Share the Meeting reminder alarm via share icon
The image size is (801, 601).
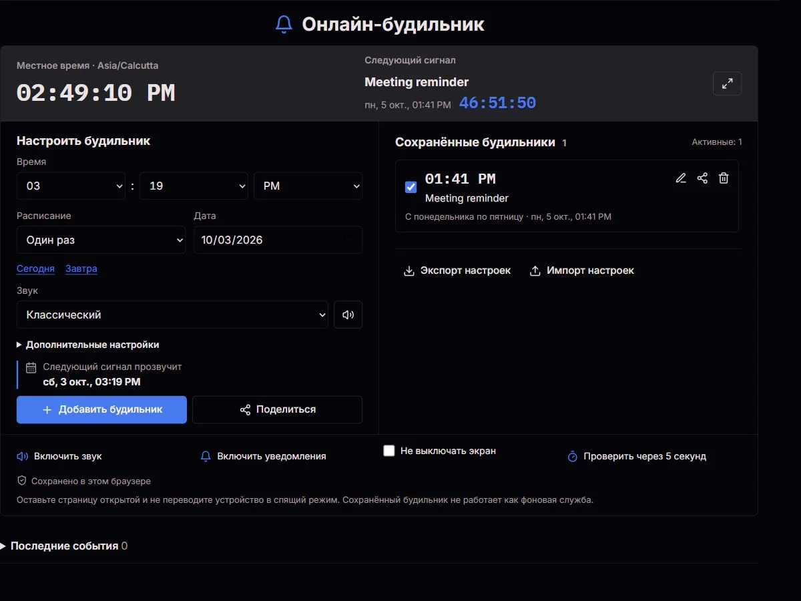tap(702, 178)
